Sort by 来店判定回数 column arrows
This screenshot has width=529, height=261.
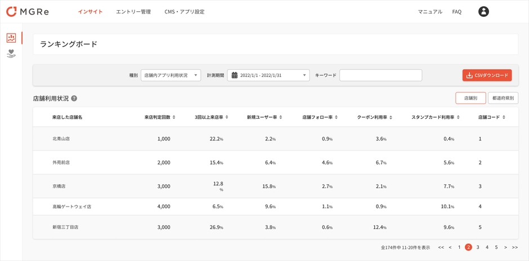[174, 117]
